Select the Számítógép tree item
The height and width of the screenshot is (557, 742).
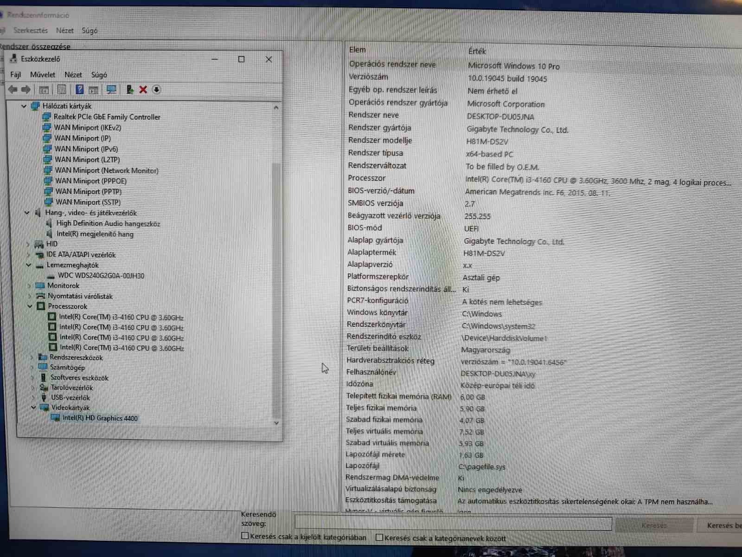(68, 367)
